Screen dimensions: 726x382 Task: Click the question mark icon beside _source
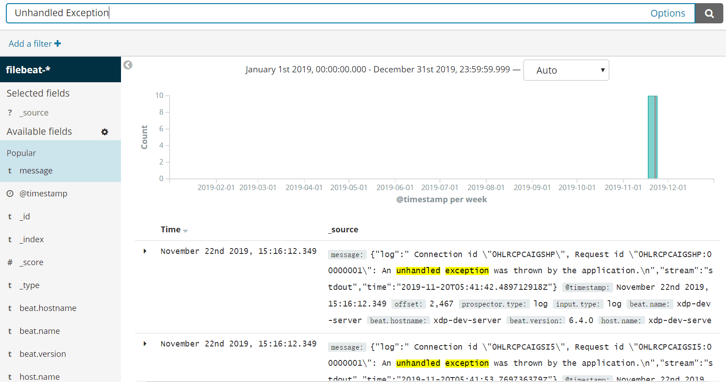coord(10,113)
